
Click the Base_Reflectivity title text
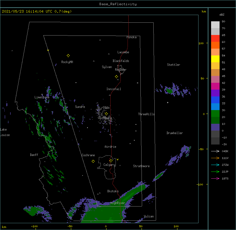[x=118, y=4]
